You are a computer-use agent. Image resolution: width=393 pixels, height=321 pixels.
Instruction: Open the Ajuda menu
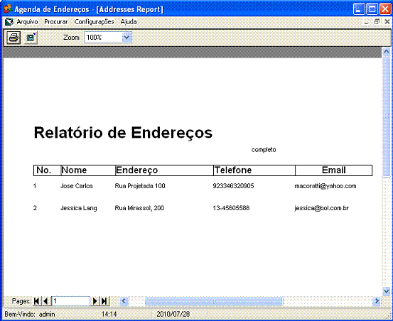(x=129, y=22)
